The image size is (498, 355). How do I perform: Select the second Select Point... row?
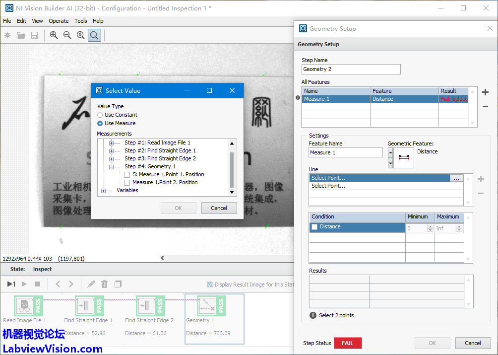click(x=386, y=186)
